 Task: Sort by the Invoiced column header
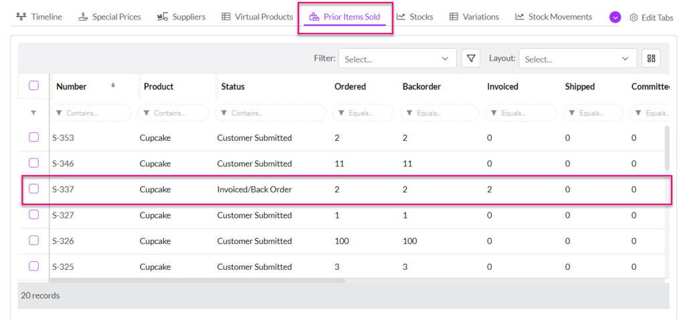502,86
